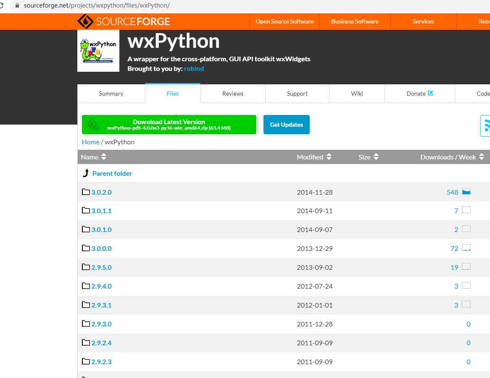Click the Donate external link icon

point(430,93)
